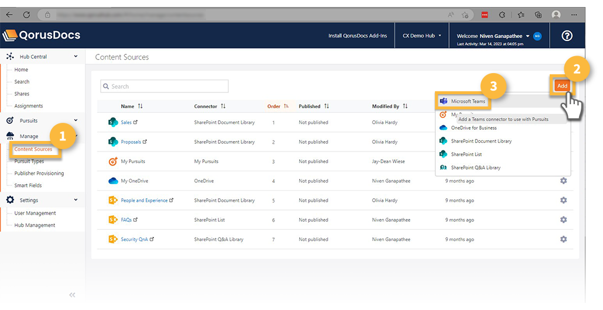The image size is (603, 310).
Task: Select SharePoint Q&A Library connector option
Action: click(475, 167)
